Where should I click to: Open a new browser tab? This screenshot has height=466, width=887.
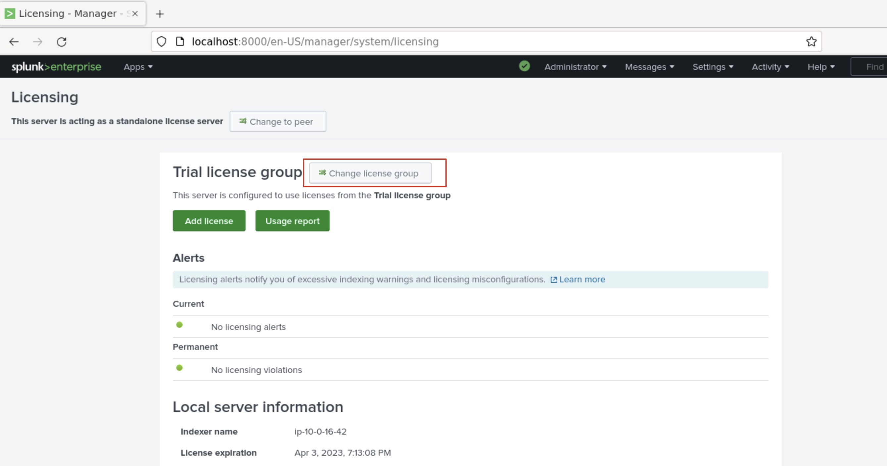click(x=160, y=14)
